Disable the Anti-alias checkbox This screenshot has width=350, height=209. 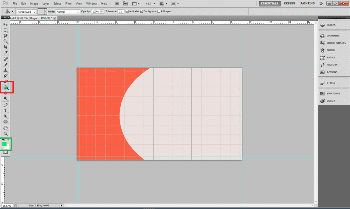click(x=127, y=11)
